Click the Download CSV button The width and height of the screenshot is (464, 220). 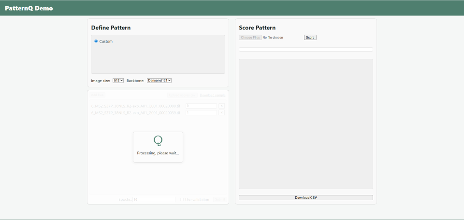(305, 197)
